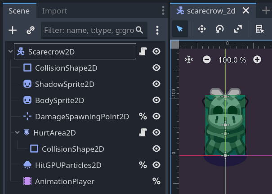Activate the Scale Mode tool
Image resolution: width=272 pixels, height=194 pixels.
pos(238,29)
